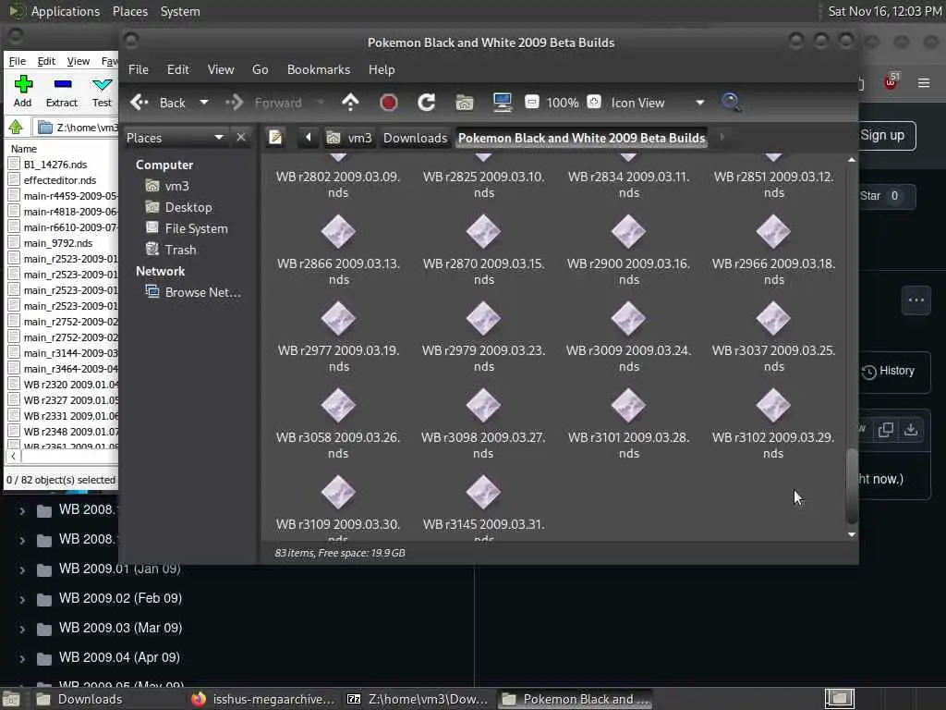Select file WB r2866 2009.03.13.nds icon
Image resolution: width=946 pixels, height=710 pixels.
[x=338, y=232]
